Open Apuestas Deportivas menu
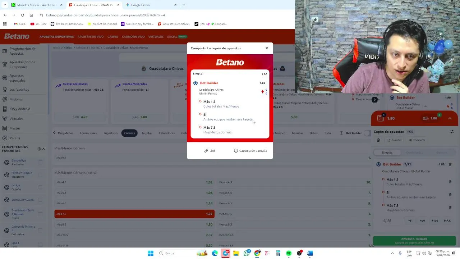The width and height of the screenshot is (460, 259). (56, 37)
